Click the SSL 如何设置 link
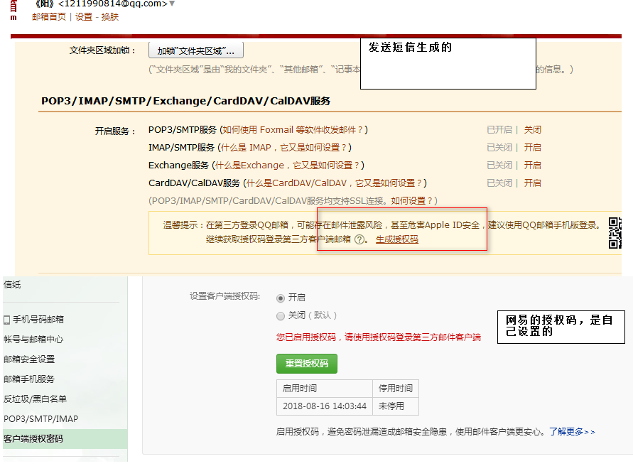The image size is (633, 466). 412,201
